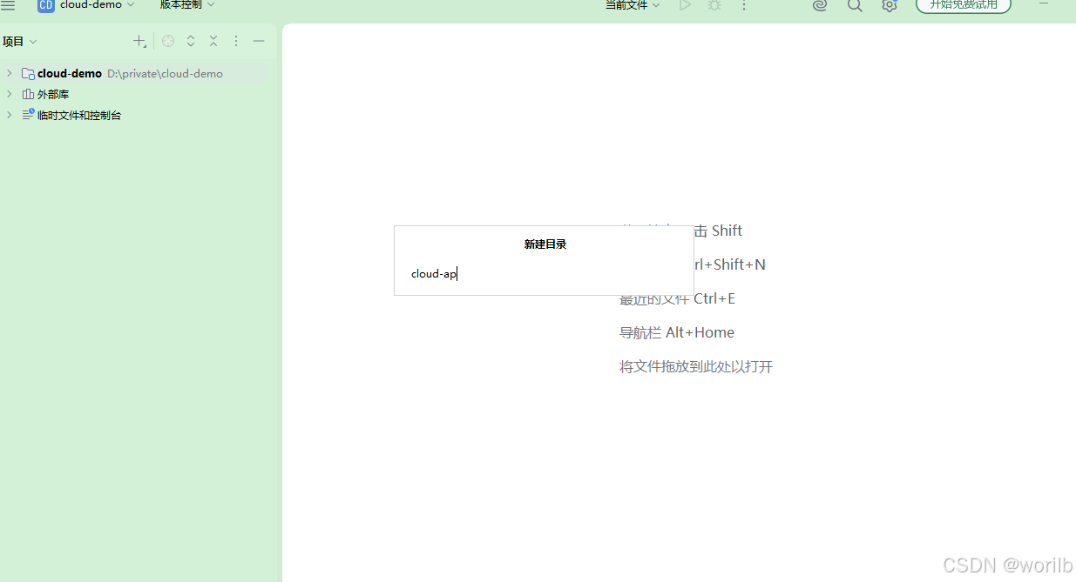Open Search Everywhere magnifier
This screenshot has height=582, width=1076.
click(855, 5)
